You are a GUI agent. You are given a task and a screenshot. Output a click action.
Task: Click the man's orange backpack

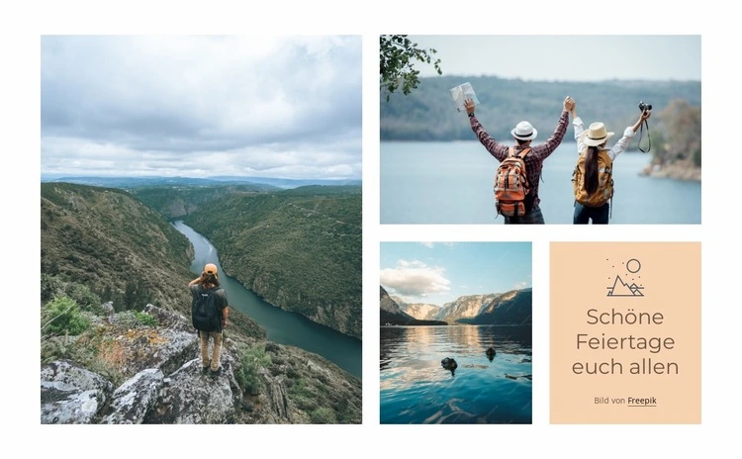512,182
